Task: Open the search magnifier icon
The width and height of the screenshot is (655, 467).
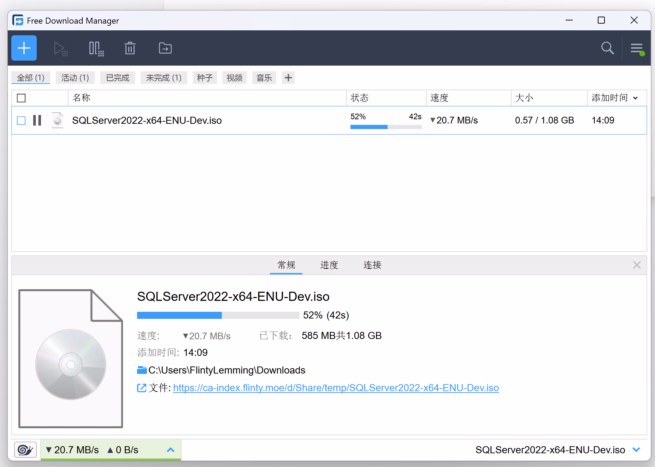Action: [607, 48]
